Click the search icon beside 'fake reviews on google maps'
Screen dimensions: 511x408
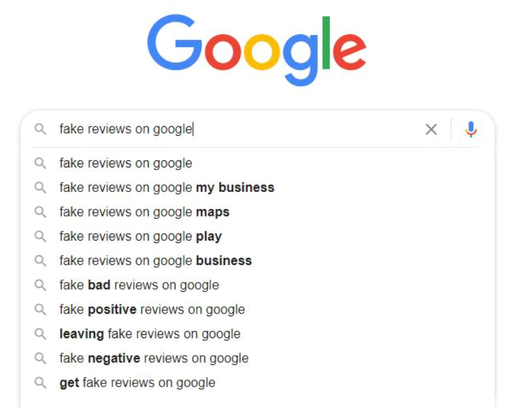(41, 212)
